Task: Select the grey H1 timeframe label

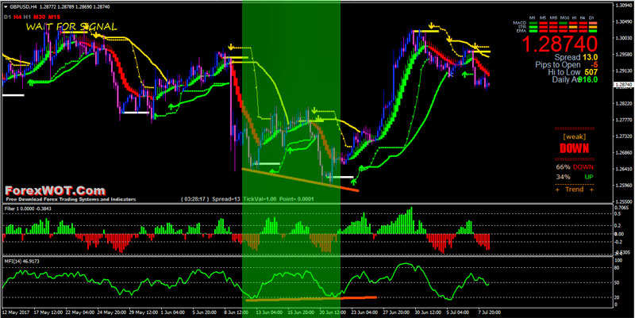Action: coord(27,17)
